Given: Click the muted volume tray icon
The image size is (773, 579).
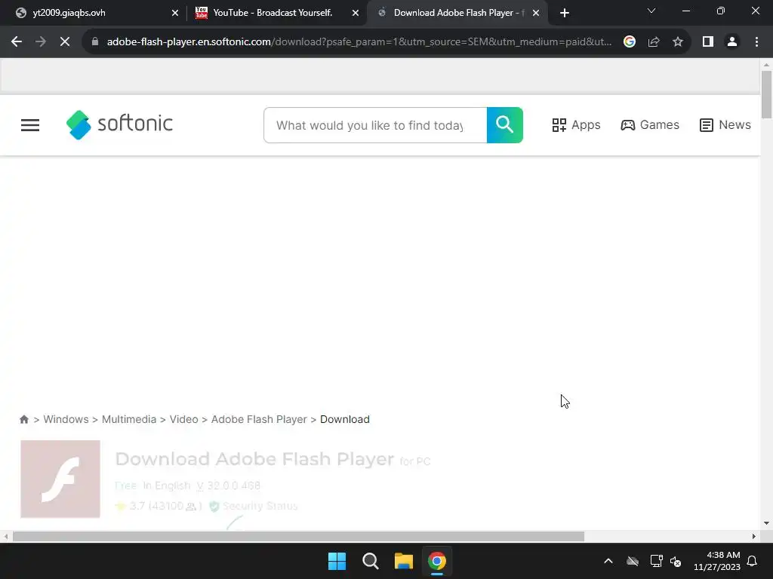Looking at the screenshot, I should [676, 561].
